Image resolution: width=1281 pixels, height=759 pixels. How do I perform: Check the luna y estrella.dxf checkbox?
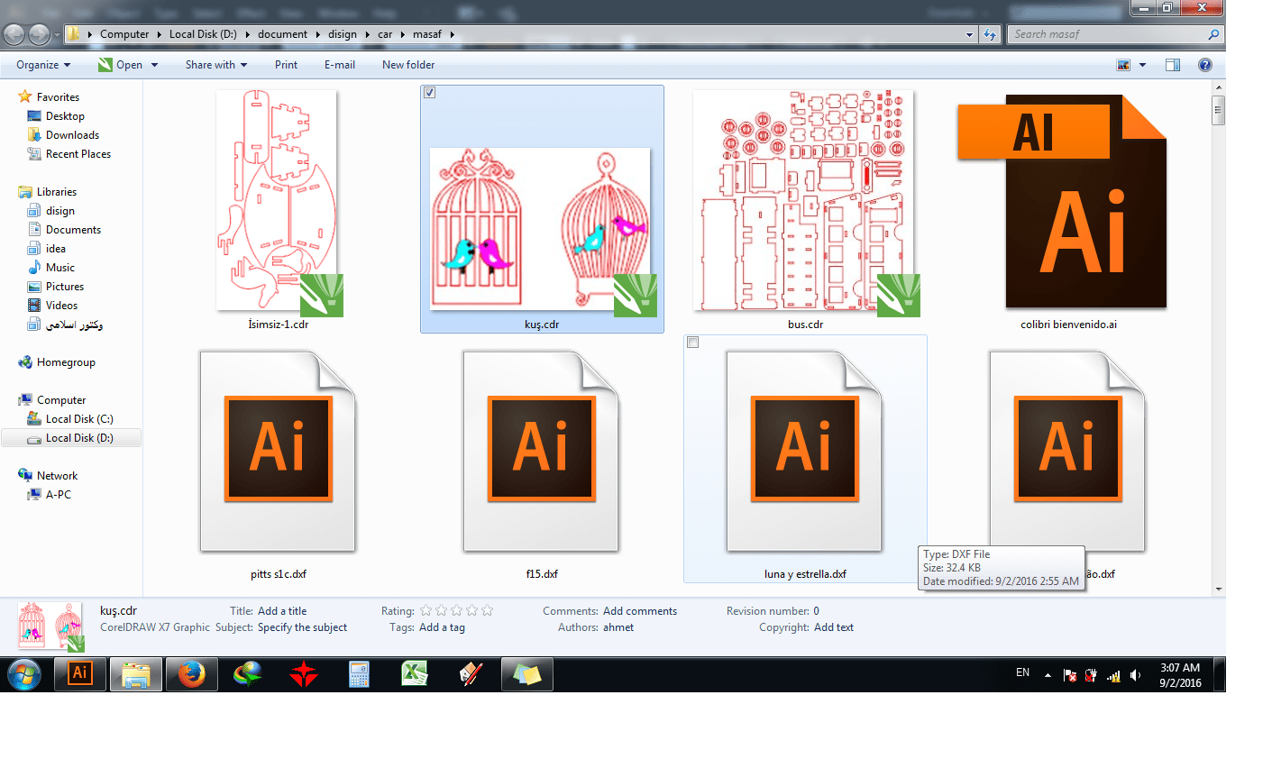click(x=693, y=343)
